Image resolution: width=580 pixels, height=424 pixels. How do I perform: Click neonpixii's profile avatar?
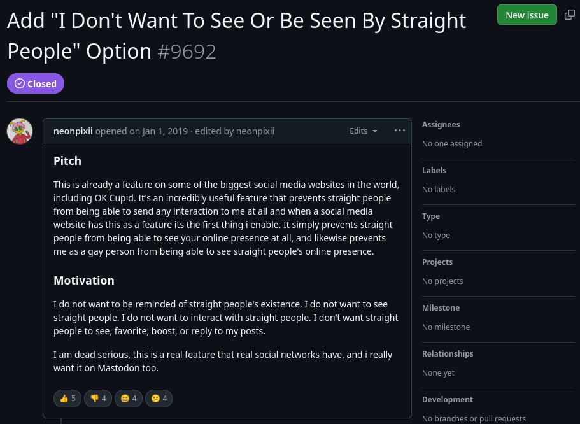pos(20,131)
